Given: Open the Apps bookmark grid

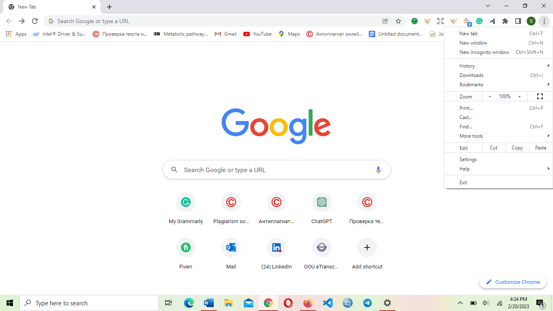Looking at the screenshot, I should (16, 34).
